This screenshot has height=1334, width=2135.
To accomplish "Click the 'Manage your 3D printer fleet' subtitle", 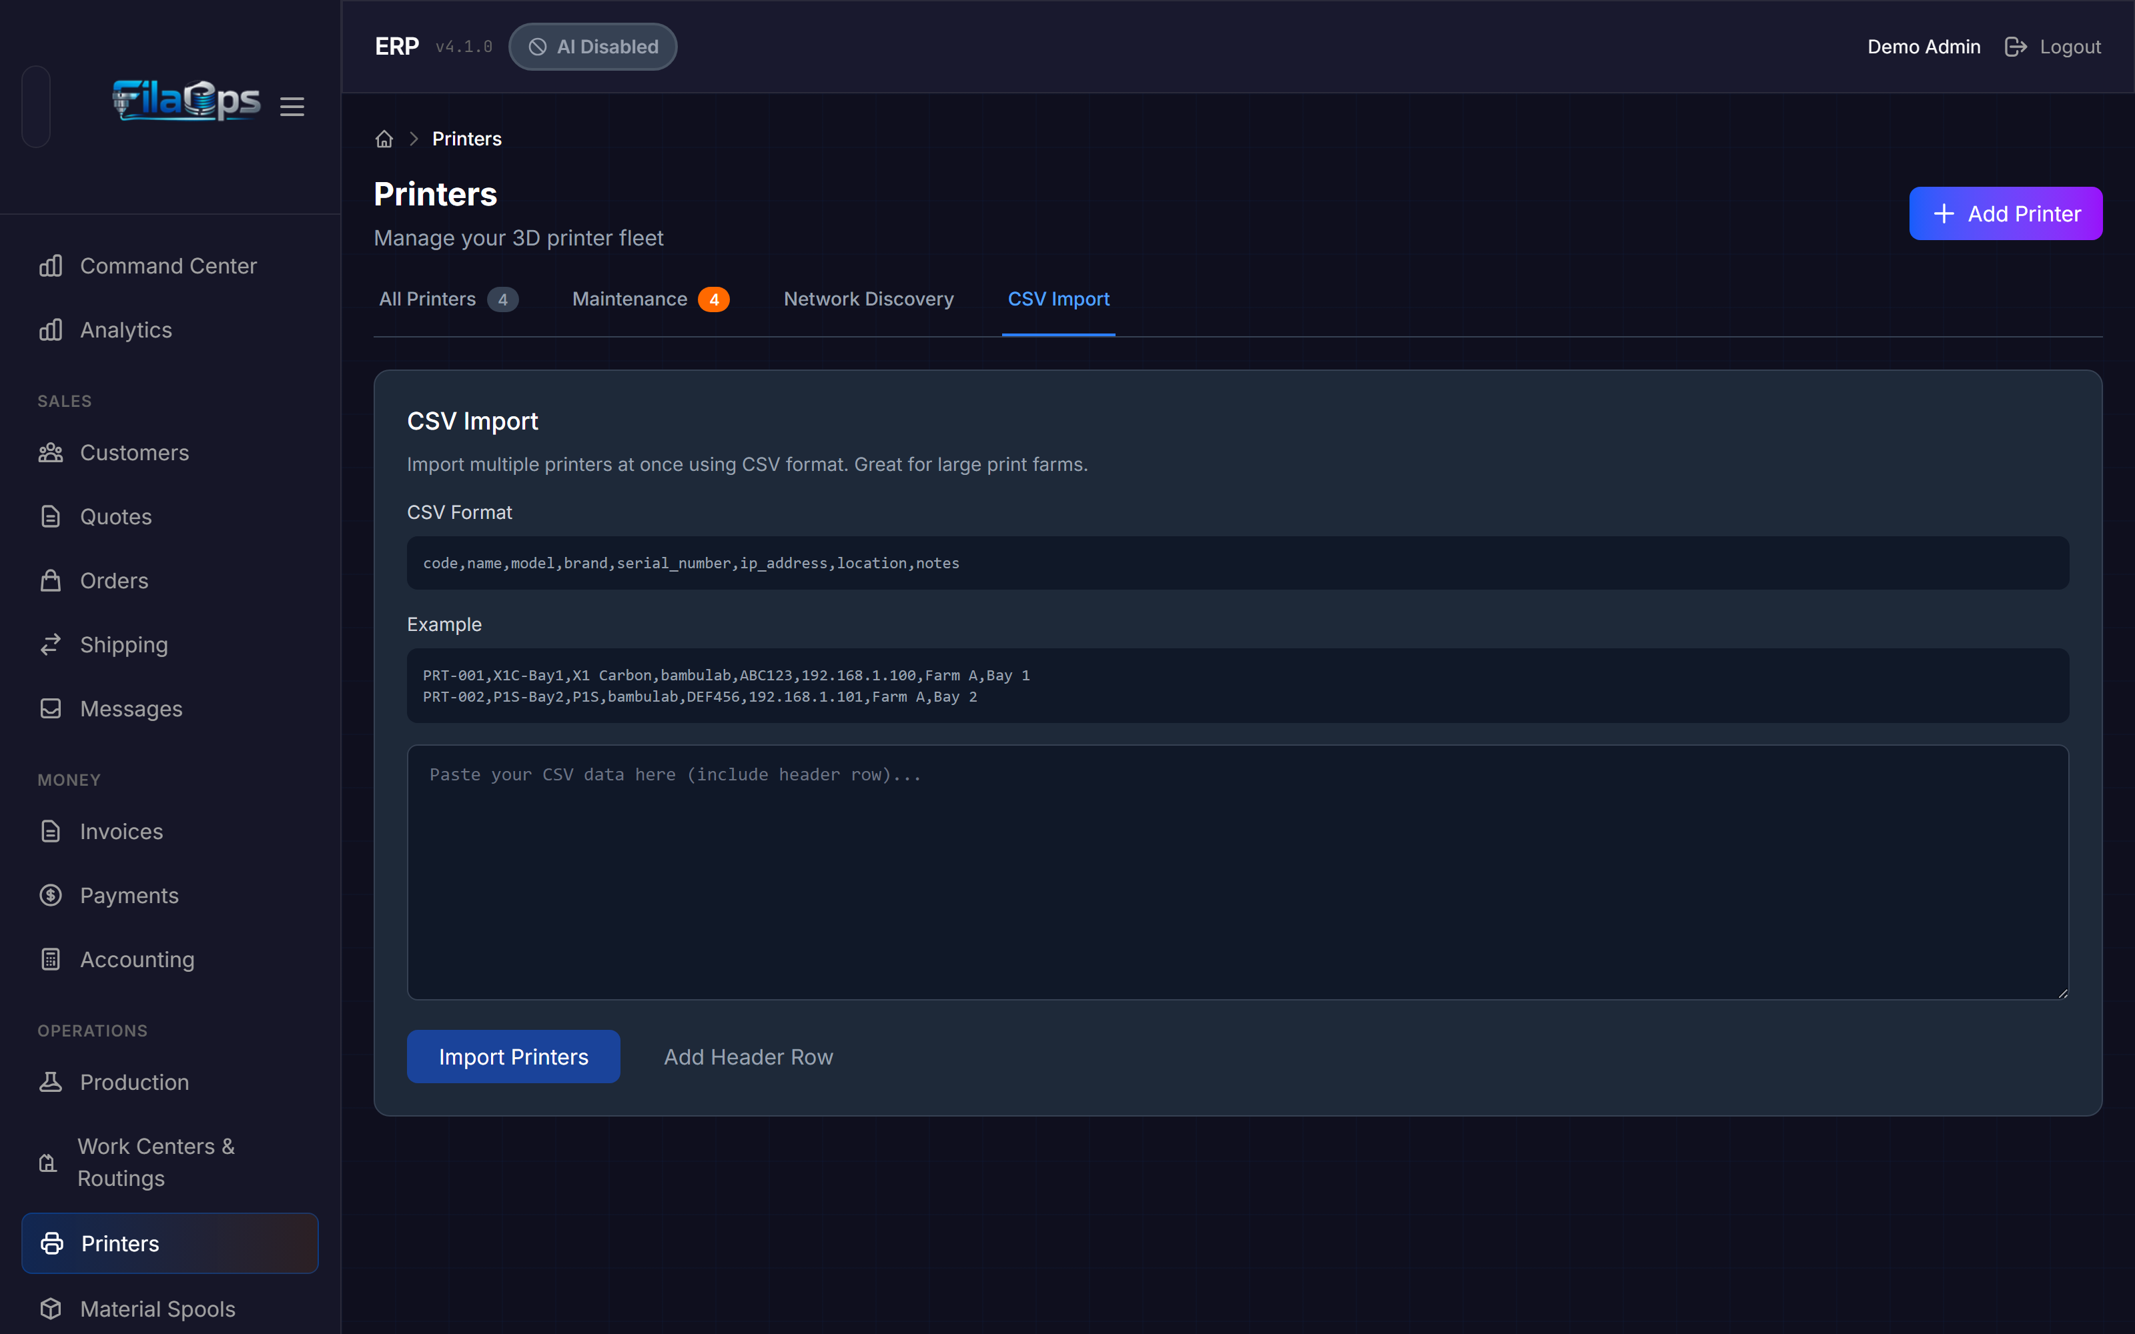I will click(519, 238).
